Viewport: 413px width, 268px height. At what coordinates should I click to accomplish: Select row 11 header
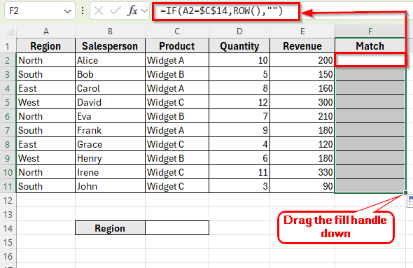pos(8,186)
